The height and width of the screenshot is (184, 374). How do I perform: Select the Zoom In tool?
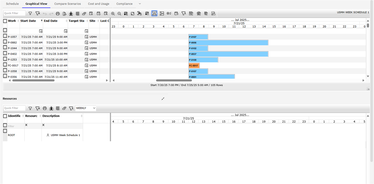(113, 13)
